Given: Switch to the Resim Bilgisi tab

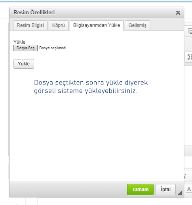Looking at the screenshot, I should pos(30,25).
